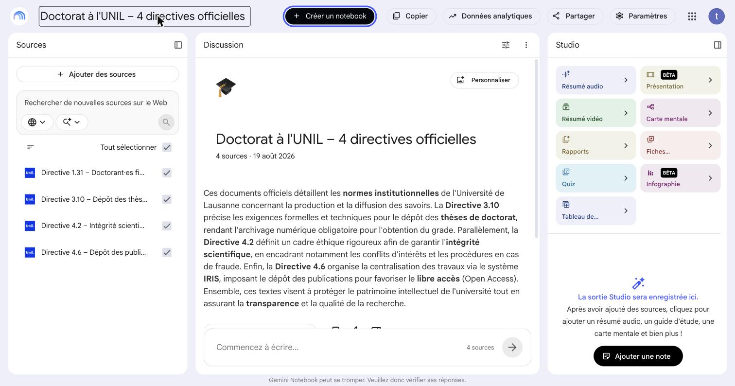Collapse the Studio panel
Screen dimensions: 735x386
[x=717, y=45]
